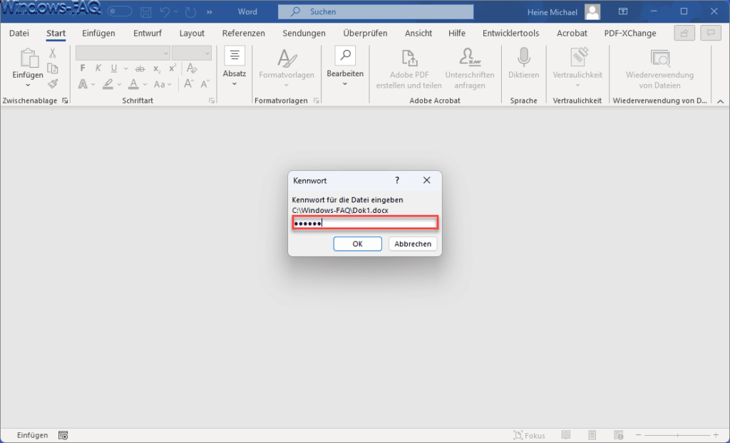Open the Datei tab
The image size is (730, 443).
point(19,33)
